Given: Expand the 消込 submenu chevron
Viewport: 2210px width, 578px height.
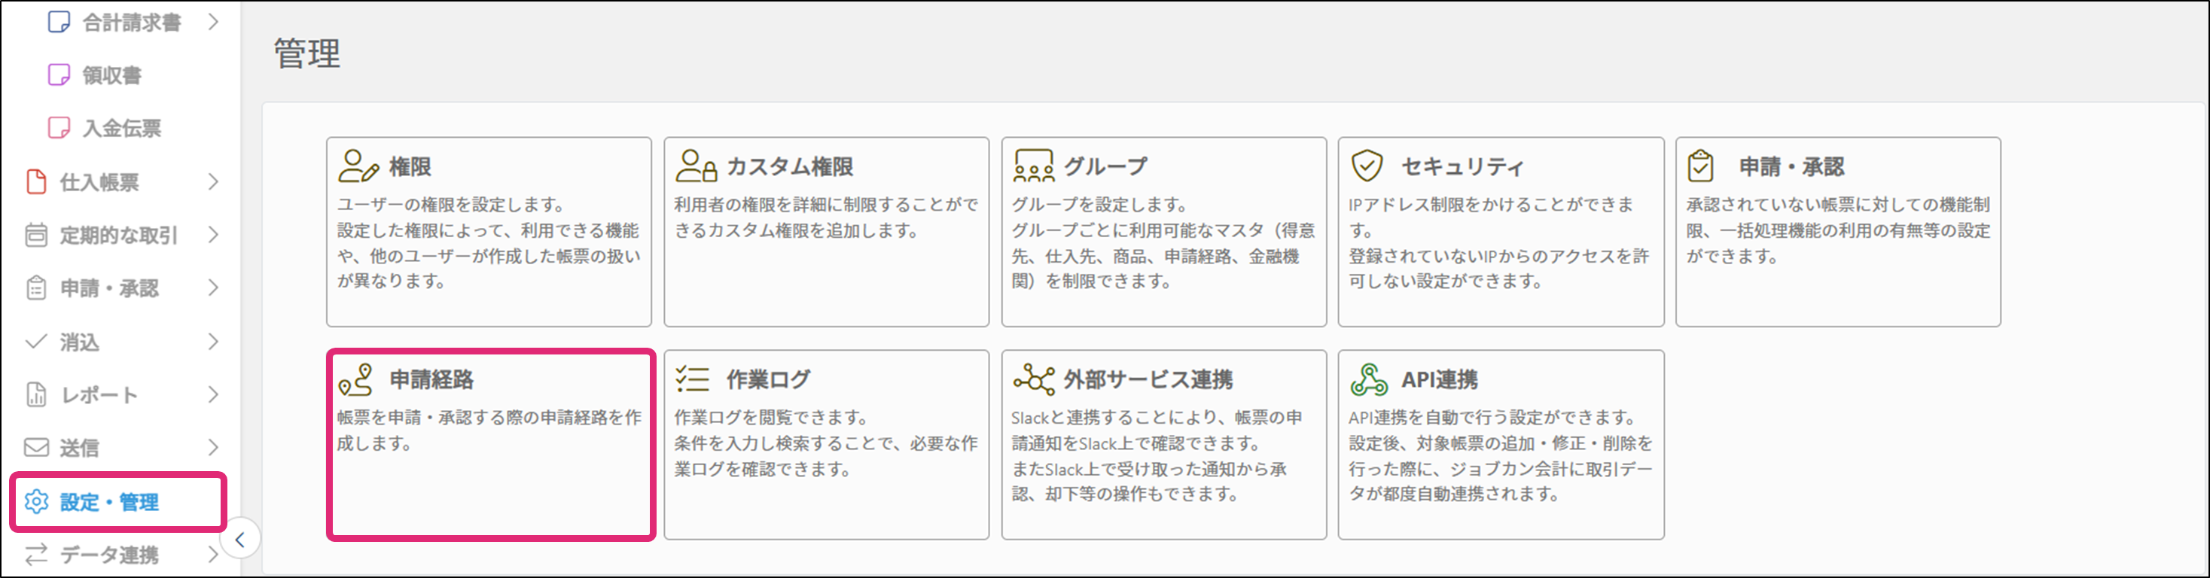Looking at the screenshot, I should coord(214,342).
